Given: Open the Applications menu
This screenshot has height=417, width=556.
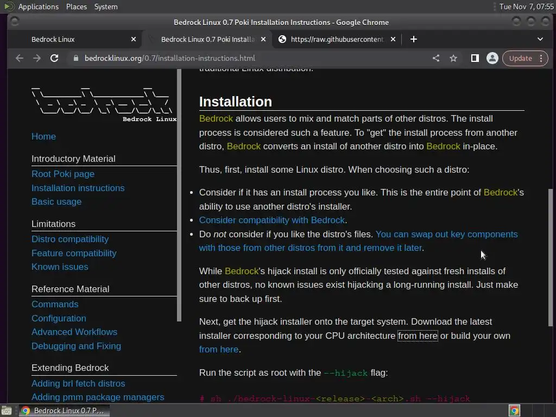Looking at the screenshot, I should 39,7.
